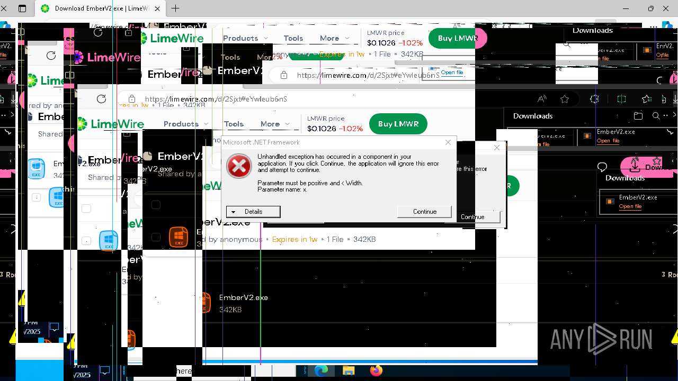The width and height of the screenshot is (678, 381).
Task: Click the chat bubble icon left of the pink Download button
Action: point(602,167)
